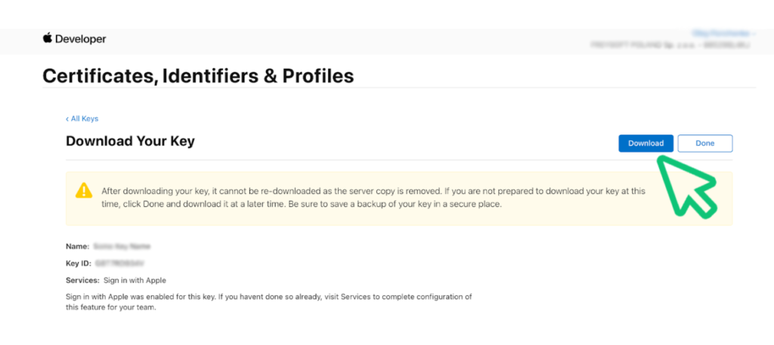Select the blurred team name text
Image resolution: width=774 pixels, height=345 pixels.
pos(670,45)
